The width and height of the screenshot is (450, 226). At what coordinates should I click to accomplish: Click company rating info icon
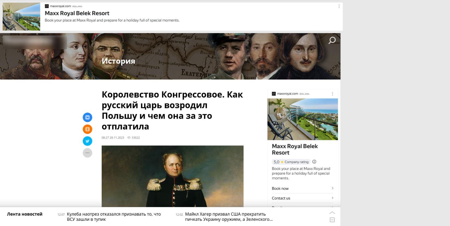pyautogui.click(x=314, y=162)
